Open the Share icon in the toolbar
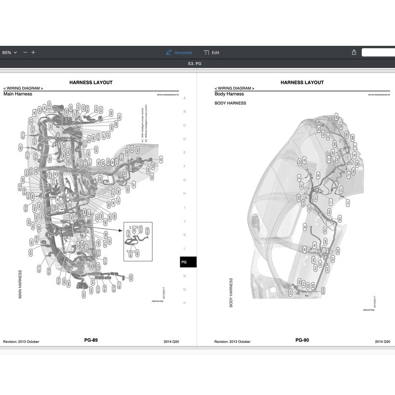395x395 pixels. (354, 52)
